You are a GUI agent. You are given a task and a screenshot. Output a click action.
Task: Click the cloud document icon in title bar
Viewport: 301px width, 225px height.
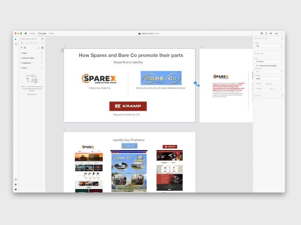tap(140, 33)
